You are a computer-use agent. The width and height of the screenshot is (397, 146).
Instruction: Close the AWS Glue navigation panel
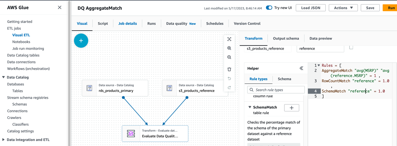click(60, 7)
